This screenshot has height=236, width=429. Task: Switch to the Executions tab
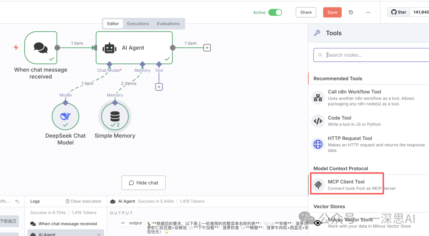tap(138, 24)
